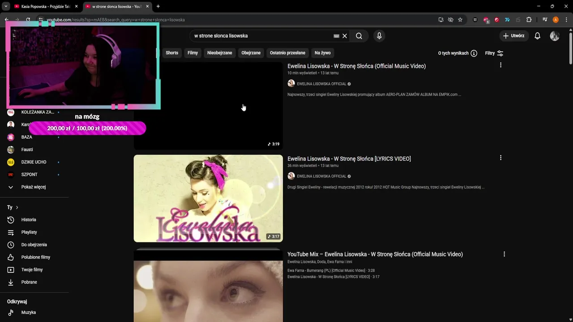Expand the Ty section chevron

click(17, 208)
